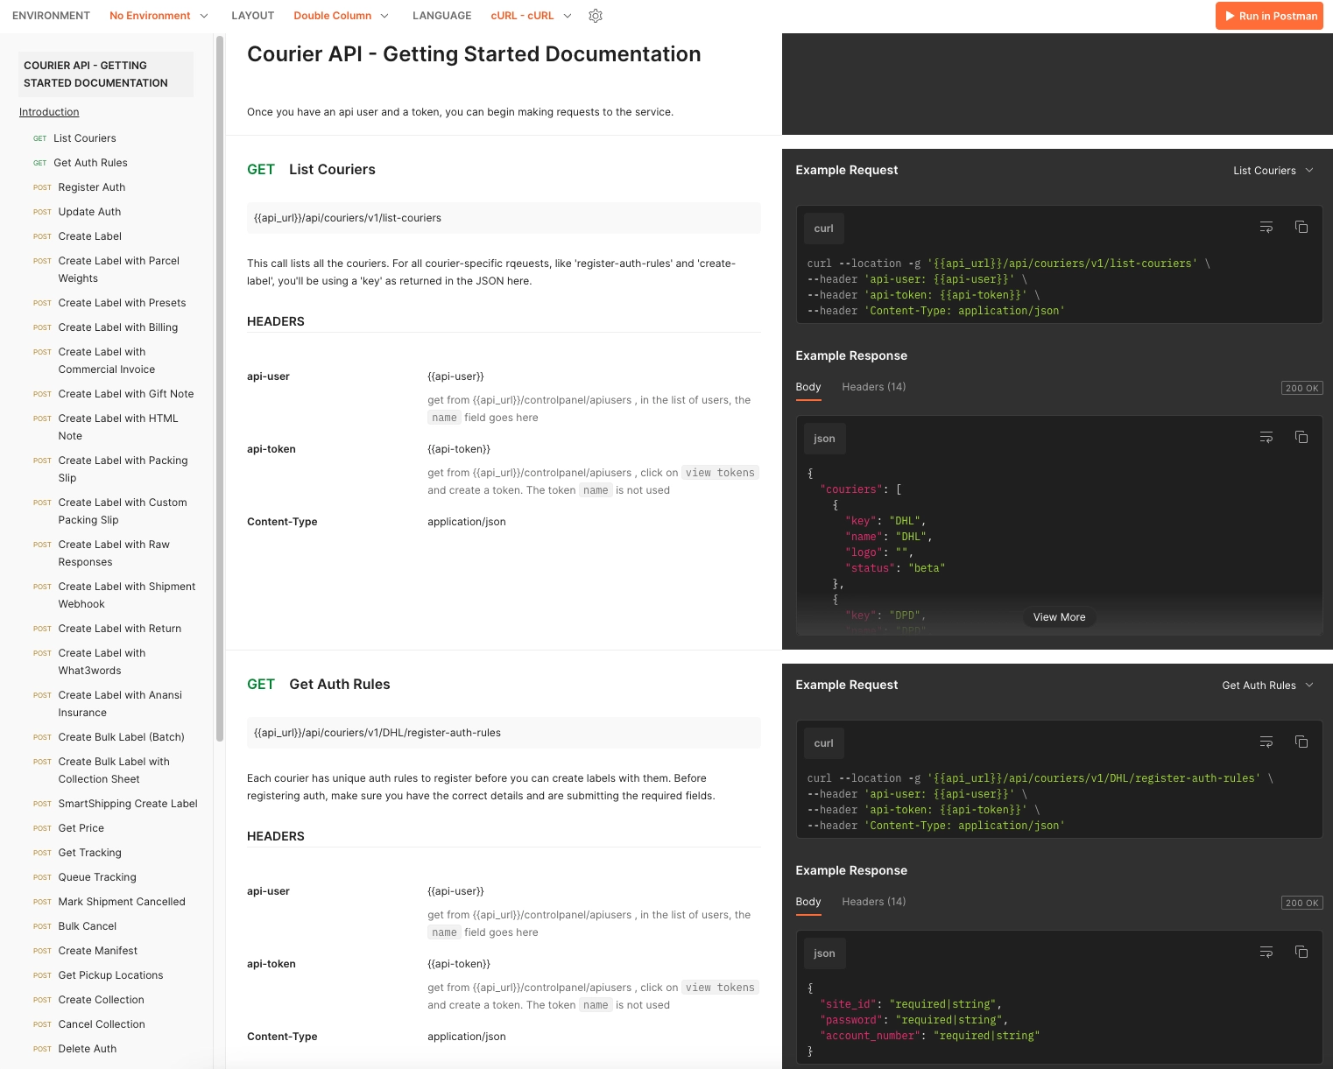Open Create Label with HTML Note entry
The height and width of the screenshot is (1069, 1333).
tap(118, 427)
